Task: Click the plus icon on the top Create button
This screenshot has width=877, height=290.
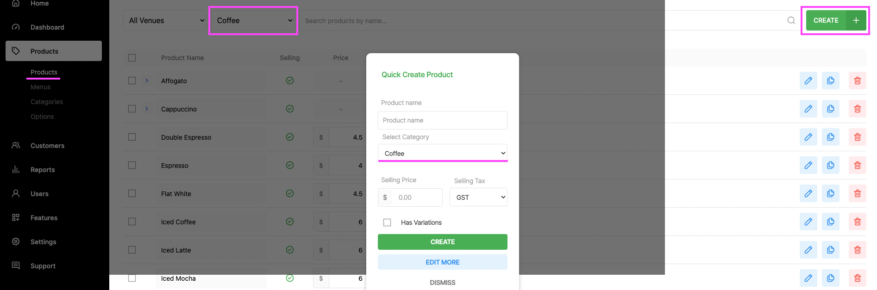Action: click(x=856, y=20)
